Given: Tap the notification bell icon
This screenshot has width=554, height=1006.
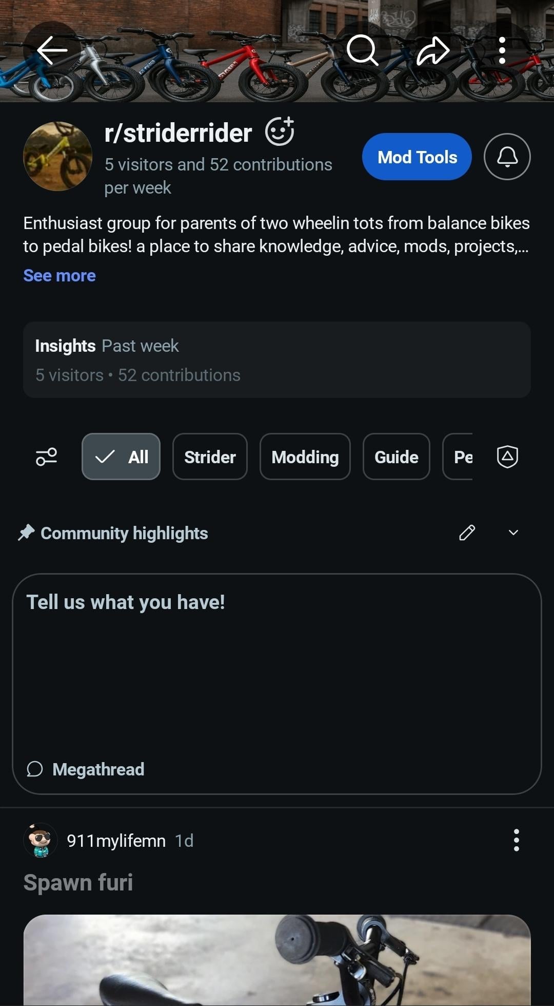Looking at the screenshot, I should (x=507, y=157).
